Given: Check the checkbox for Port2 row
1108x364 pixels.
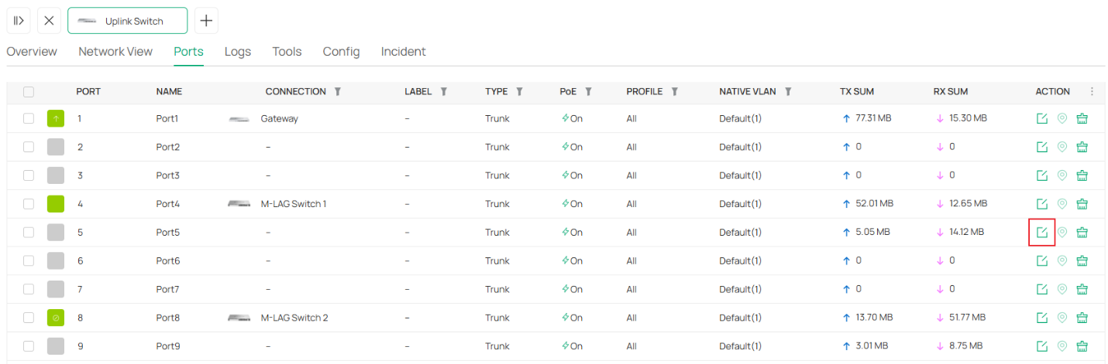Looking at the screenshot, I should pyautogui.click(x=29, y=147).
